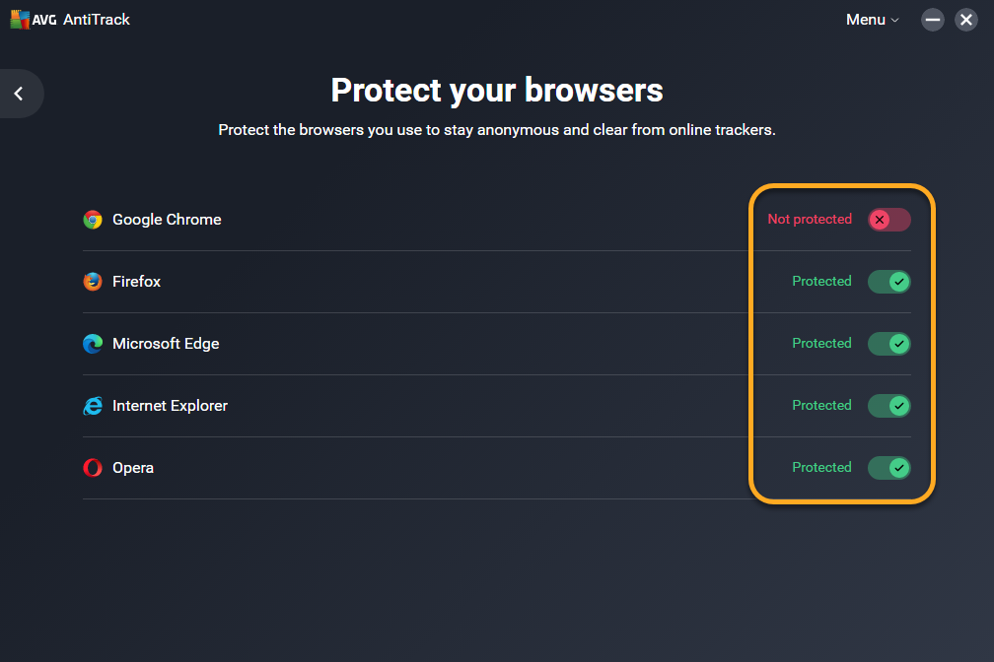This screenshot has width=994, height=662.
Task: Click the red 'Not protected' status text
Action: (x=810, y=220)
